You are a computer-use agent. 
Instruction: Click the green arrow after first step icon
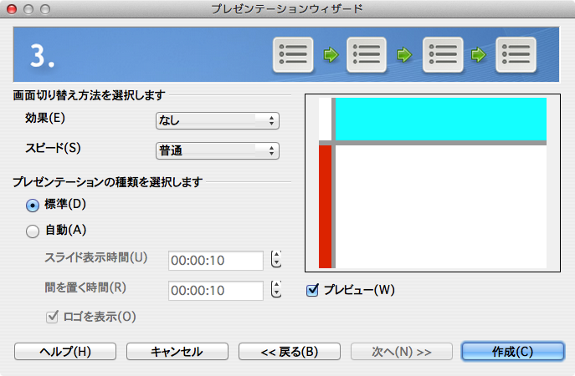[x=331, y=56]
